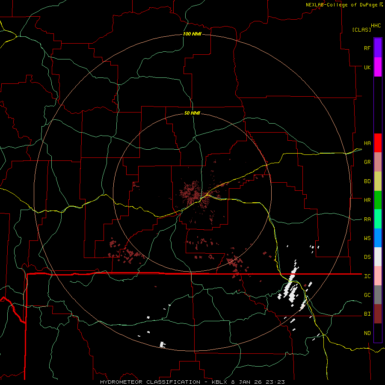Click the ND legend label
Screen dimensions: 385x385
pyautogui.click(x=367, y=333)
